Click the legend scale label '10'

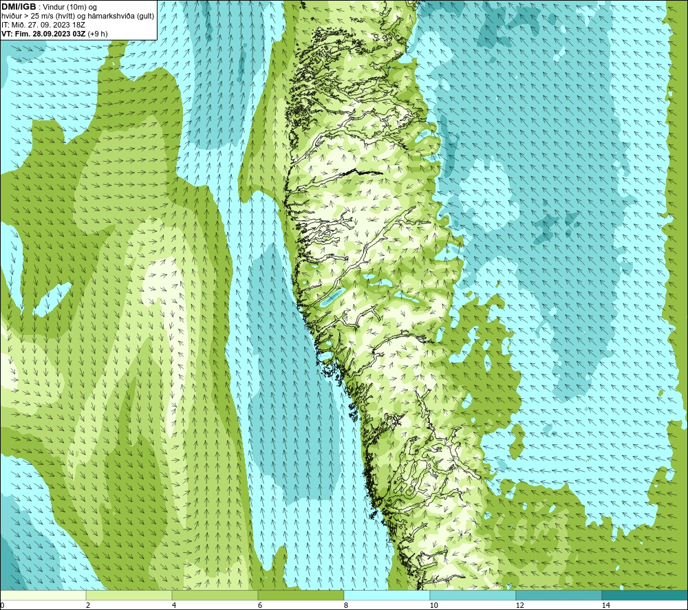coord(434,605)
